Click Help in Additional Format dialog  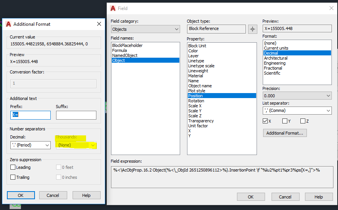click(x=86, y=195)
